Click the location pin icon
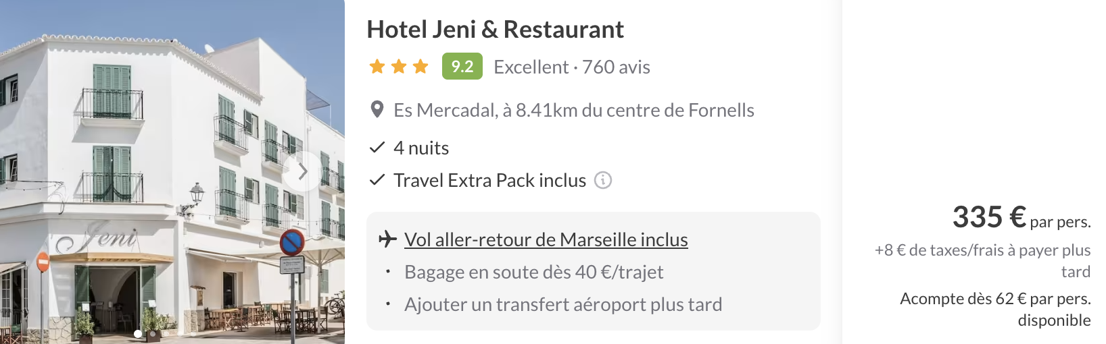1106x344 pixels. (x=377, y=110)
